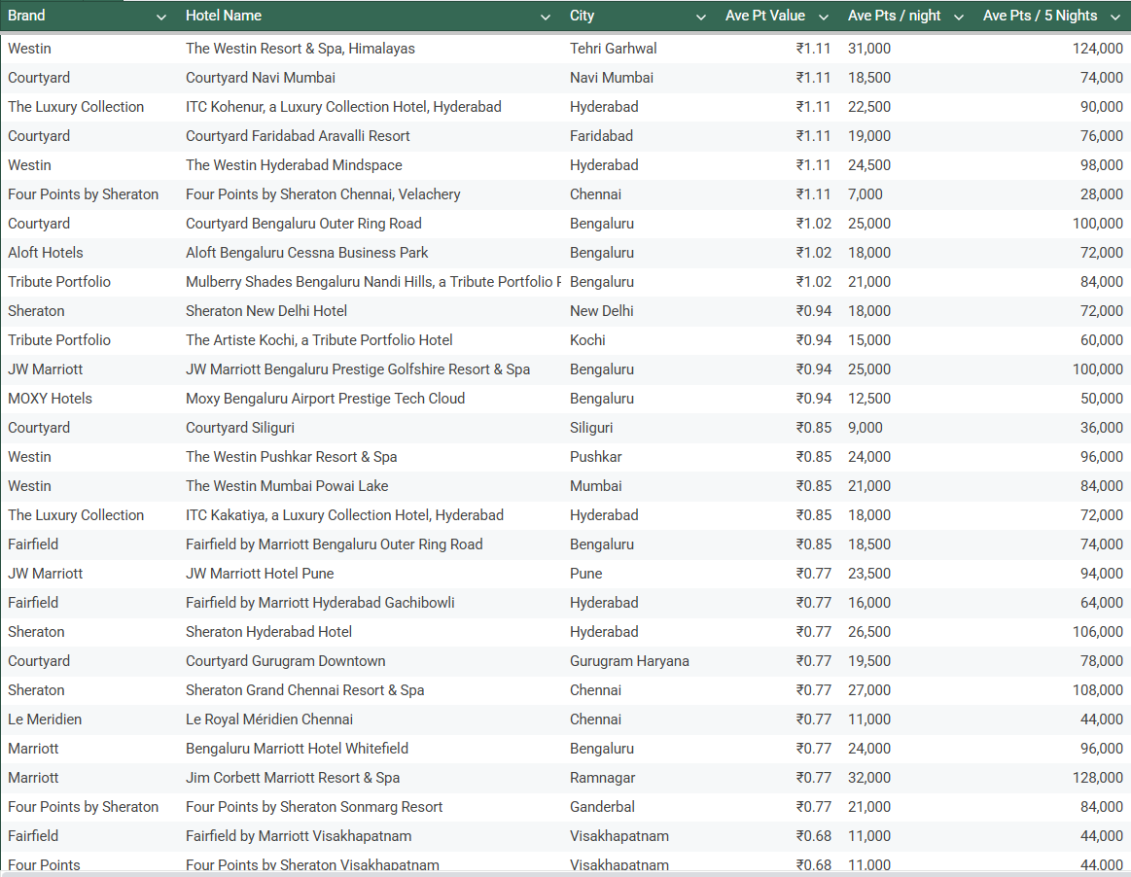Select ITC Kakatiya, a Luxury Collection Hotel cell
This screenshot has height=877, width=1131.
345,515
